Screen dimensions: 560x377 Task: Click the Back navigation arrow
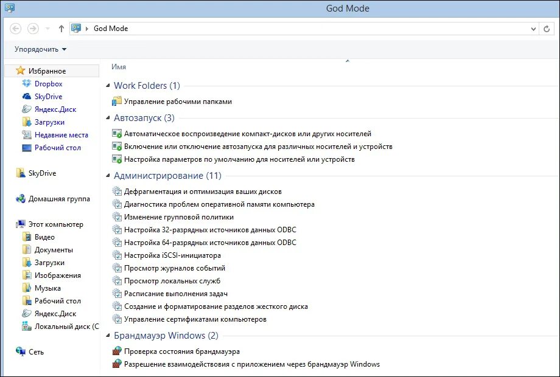15,29
